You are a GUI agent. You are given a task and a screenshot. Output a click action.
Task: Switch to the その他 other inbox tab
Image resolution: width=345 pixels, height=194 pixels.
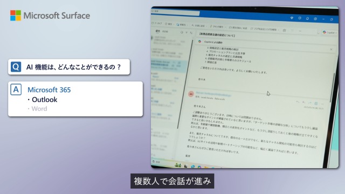pyautogui.click(x=165, y=32)
